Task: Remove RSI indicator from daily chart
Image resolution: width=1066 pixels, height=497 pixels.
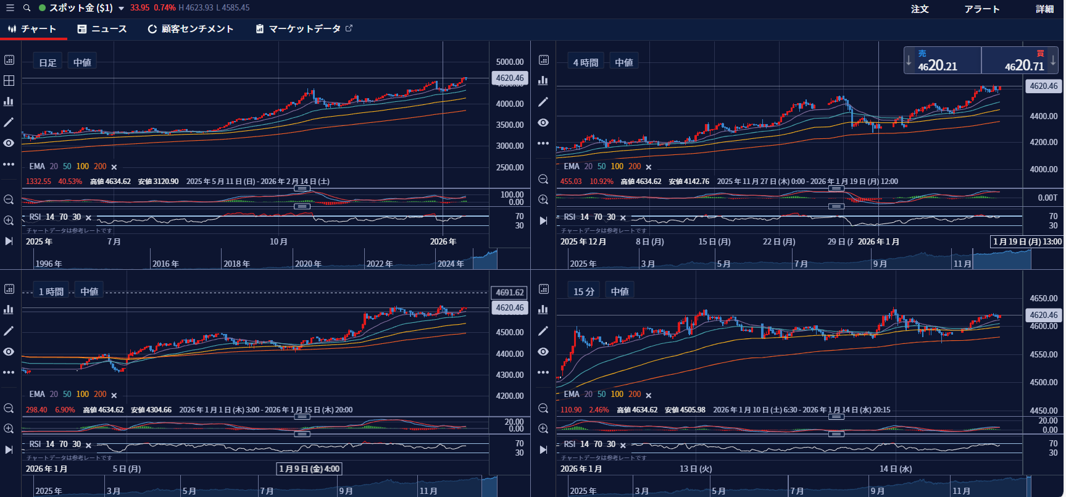Action: pos(88,217)
